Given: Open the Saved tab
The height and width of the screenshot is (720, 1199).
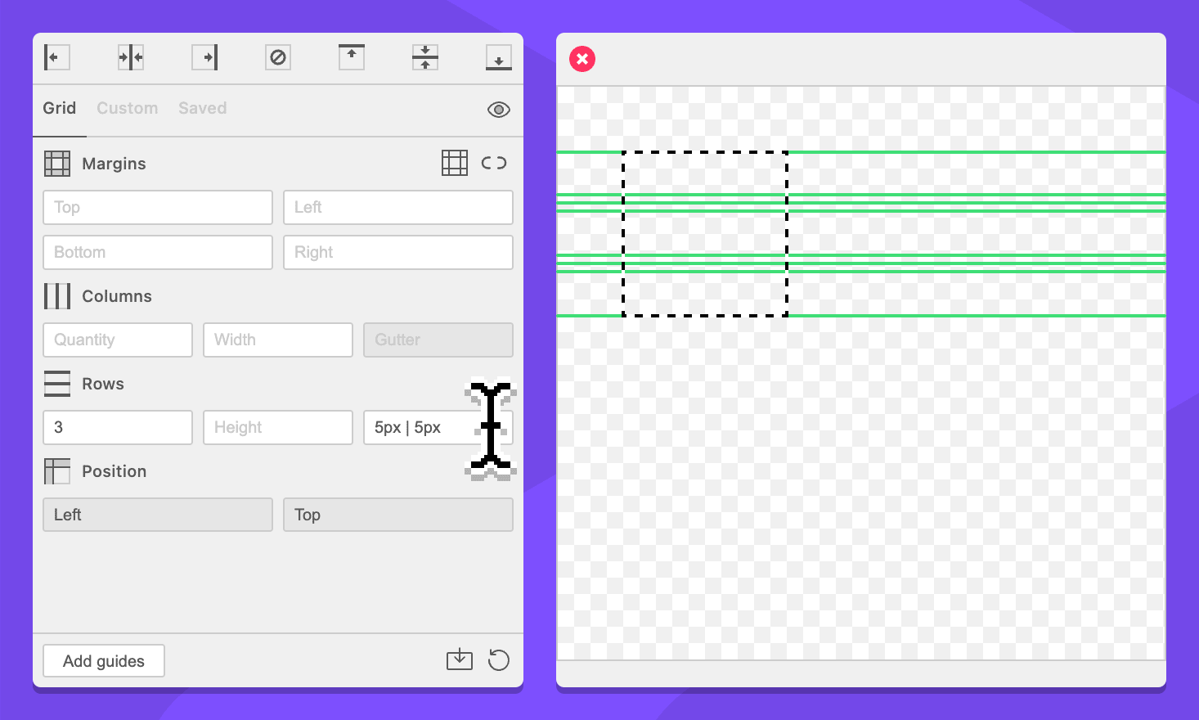Looking at the screenshot, I should click(202, 108).
